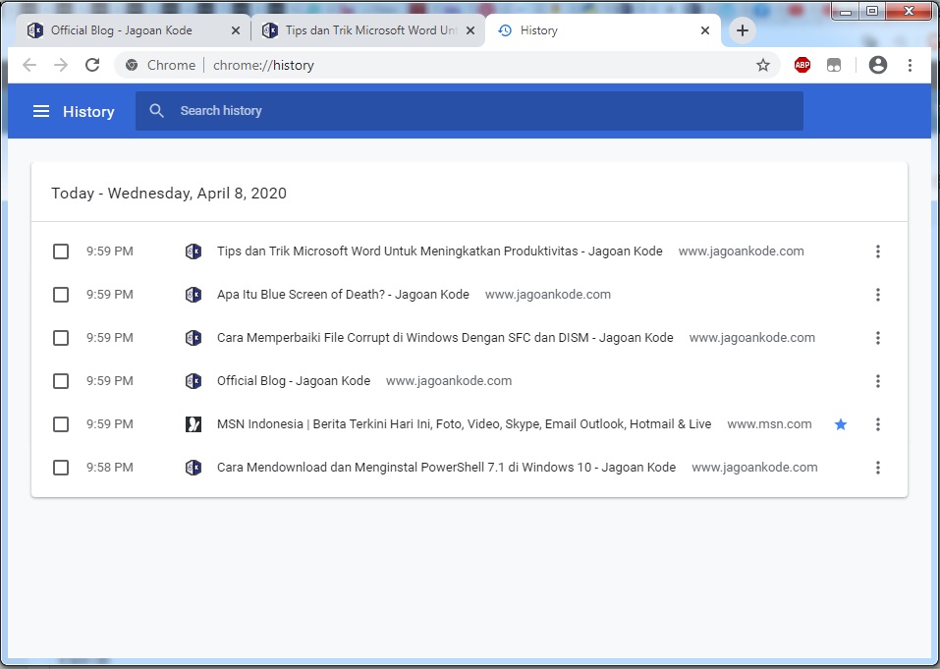Click favicon of PowerShell 7.1 history entry
This screenshot has height=669, width=940.
[194, 468]
